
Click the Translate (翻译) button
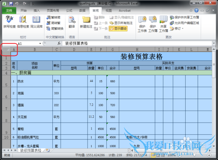pyautogui.click(x=72, y=22)
